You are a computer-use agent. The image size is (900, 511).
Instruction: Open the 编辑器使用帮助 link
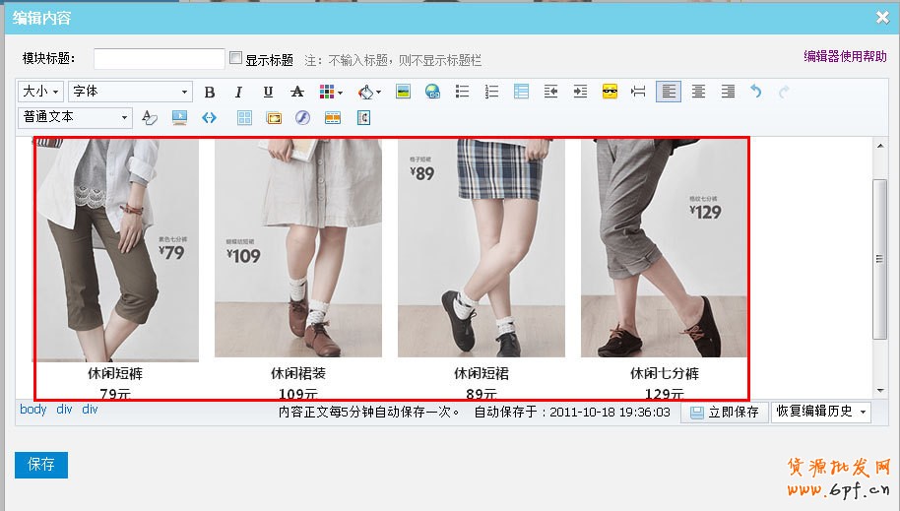tap(845, 57)
